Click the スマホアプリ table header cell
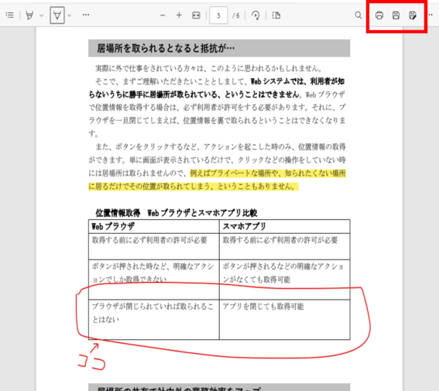The height and width of the screenshot is (391, 439). 285,226
